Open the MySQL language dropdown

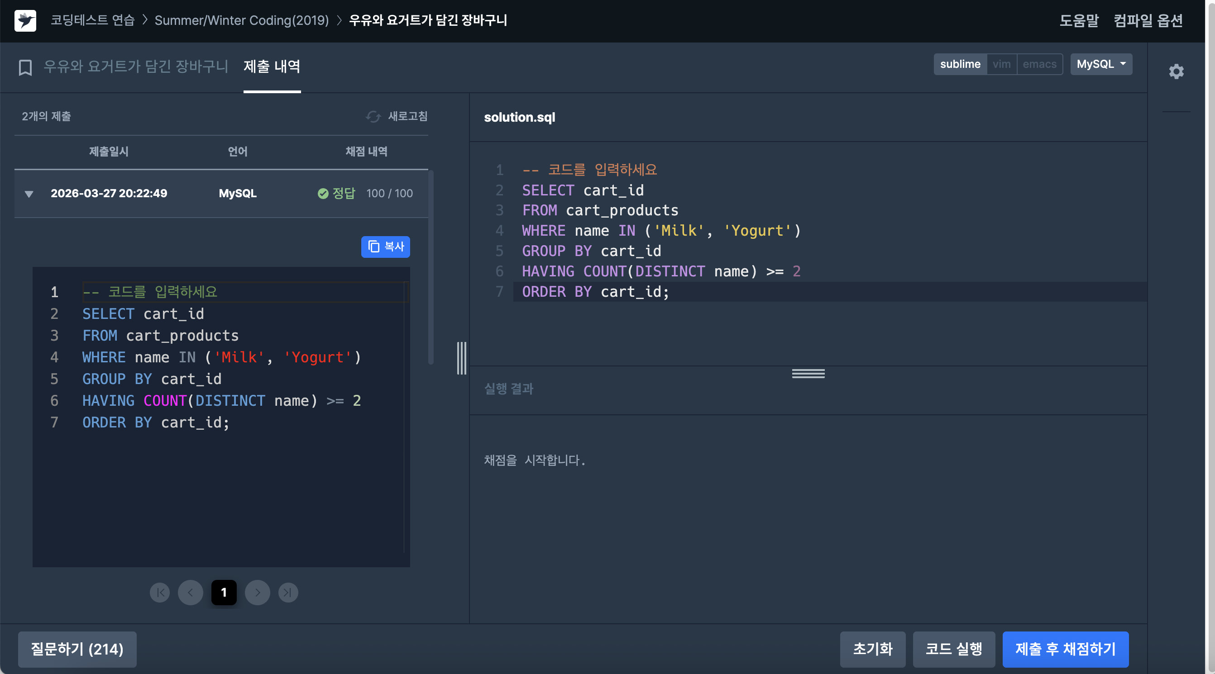coord(1101,64)
